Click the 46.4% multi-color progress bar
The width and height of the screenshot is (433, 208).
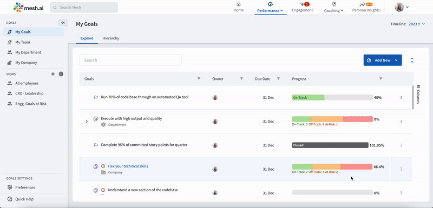(332, 167)
